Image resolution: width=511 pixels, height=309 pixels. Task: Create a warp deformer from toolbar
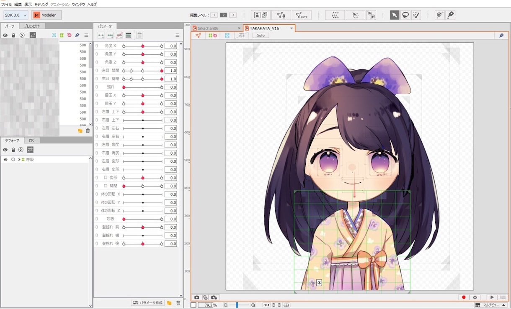coord(335,15)
